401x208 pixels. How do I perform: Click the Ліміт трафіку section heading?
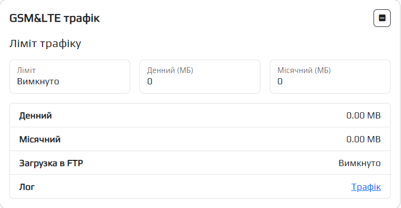click(45, 44)
